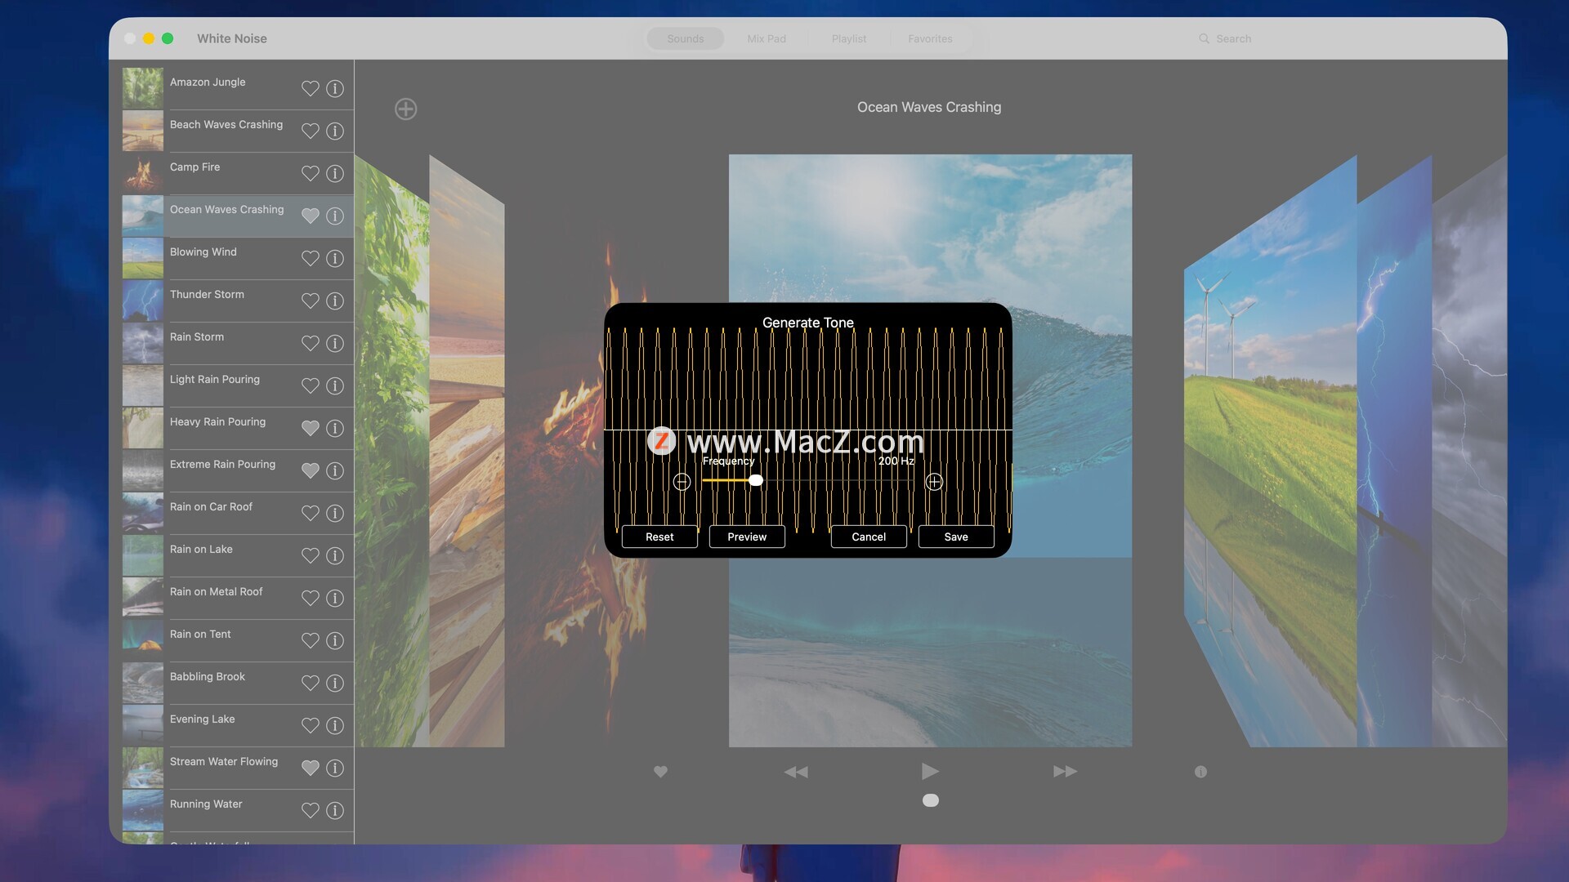Save the generated tone

pyautogui.click(x=956, y=537)
